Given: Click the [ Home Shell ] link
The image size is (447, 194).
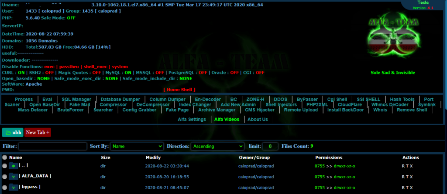Looking at the screenshot, I should [x=179, y=90].
